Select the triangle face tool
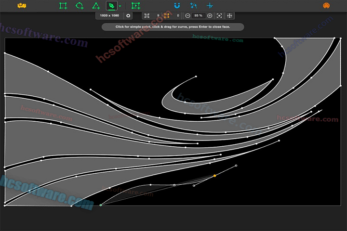The width and height of the screenshot is (347, 231). tap(96, 6)
